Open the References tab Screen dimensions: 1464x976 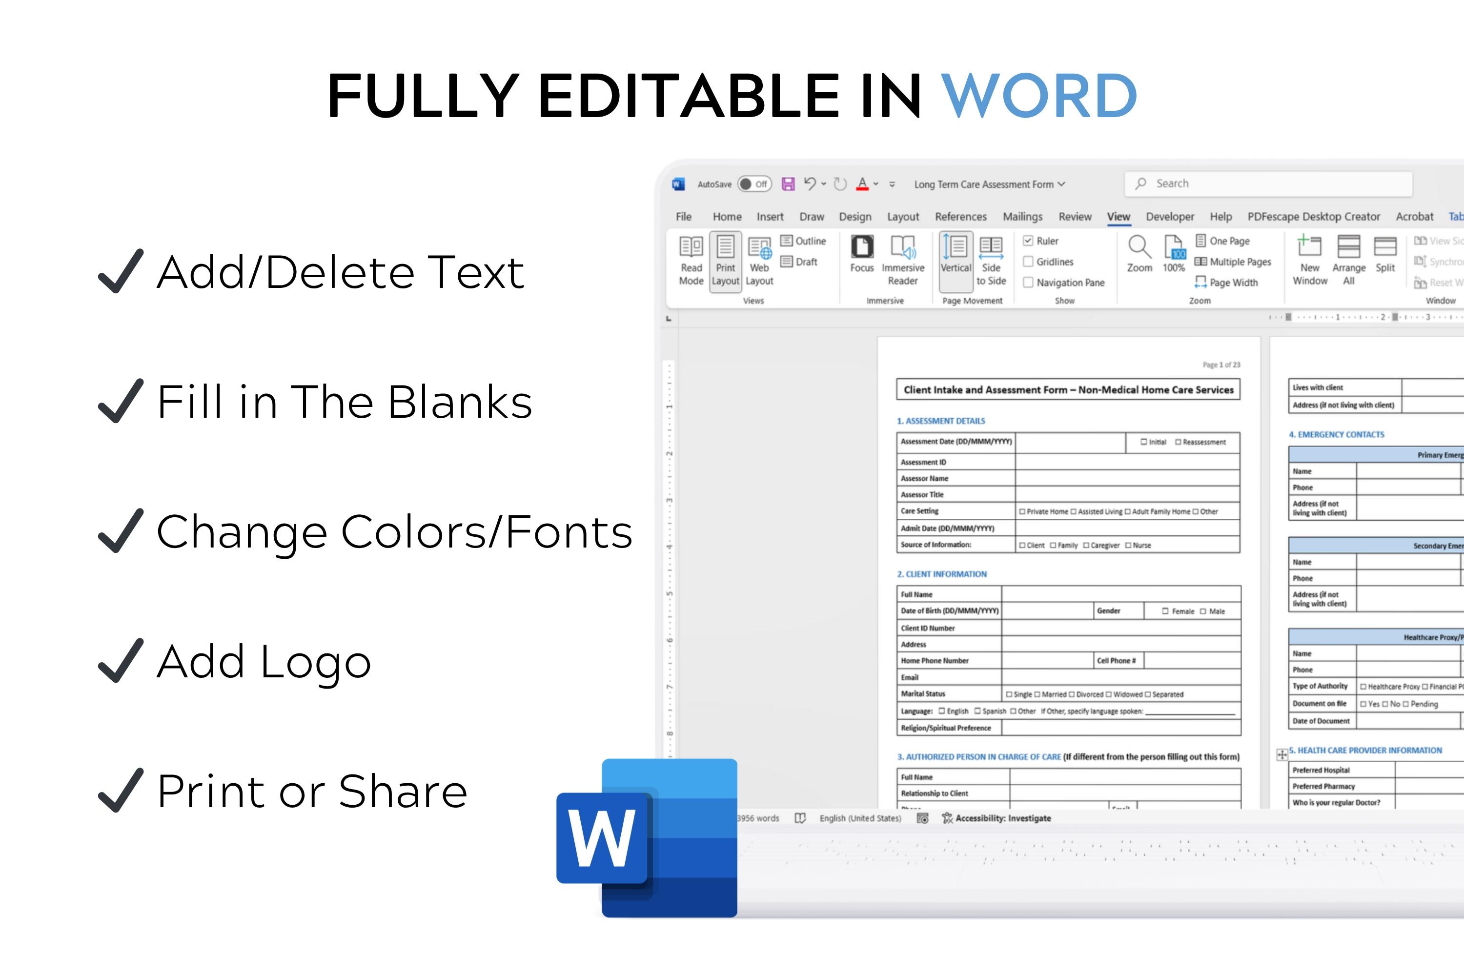[960, 217]
